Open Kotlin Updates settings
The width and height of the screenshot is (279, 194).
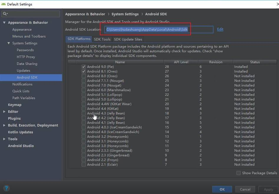(x=20, y=132)
